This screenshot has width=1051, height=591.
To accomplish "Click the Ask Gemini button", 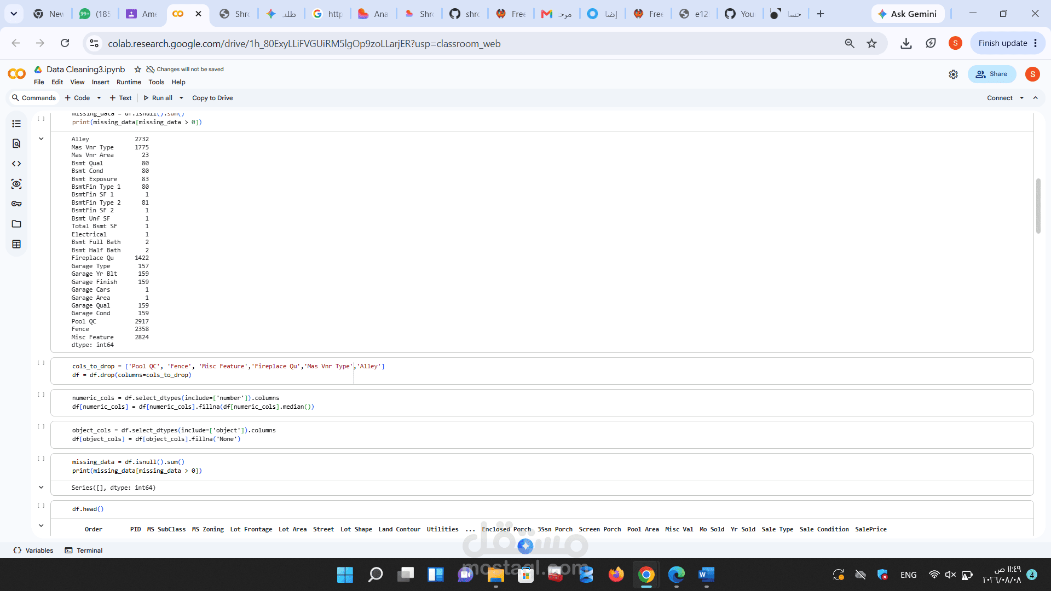I will (x=908, y=14).
